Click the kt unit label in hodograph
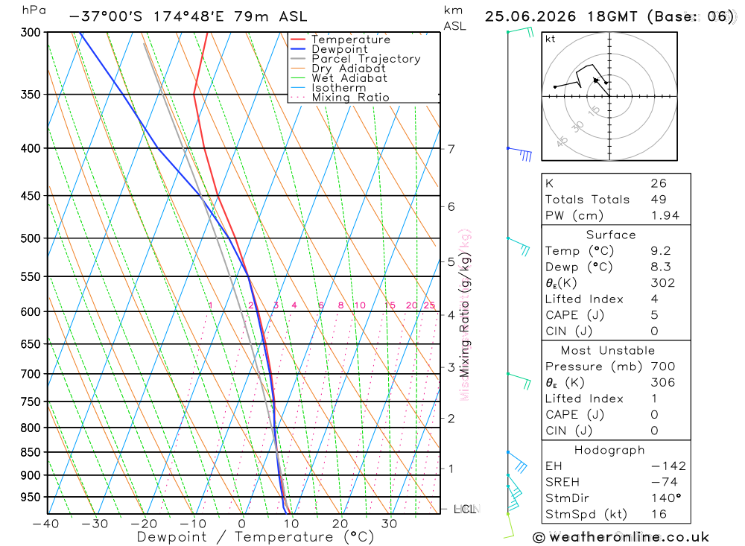Viewport: 745px width, 546px height. point(551,39)
